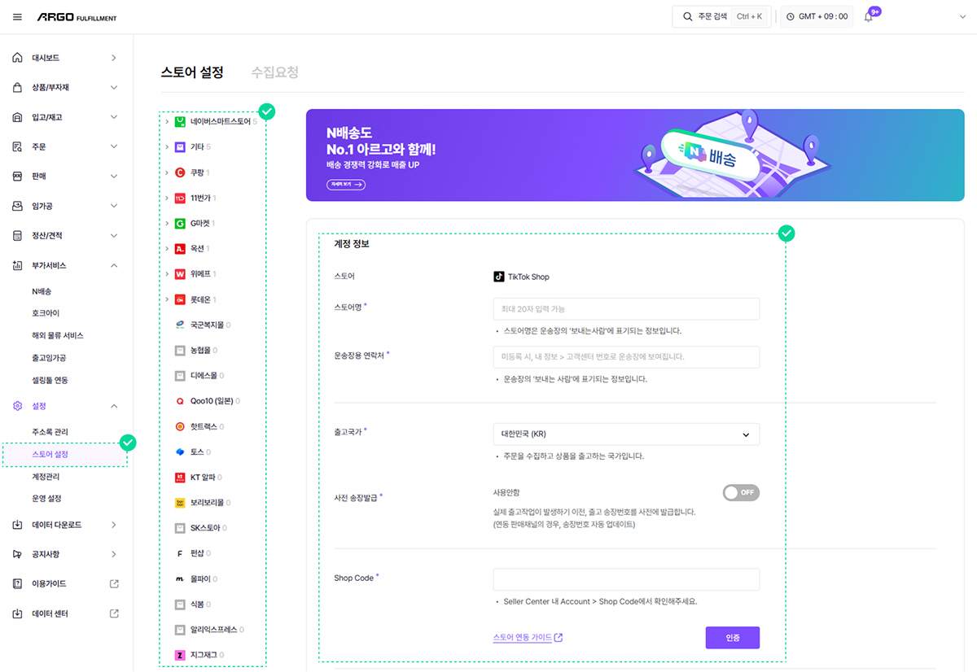This screenshot has width=977, height=672.
Task: Click the 부가서비스 chart icon
Action: (18, 265)
